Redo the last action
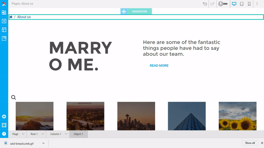 213,4
